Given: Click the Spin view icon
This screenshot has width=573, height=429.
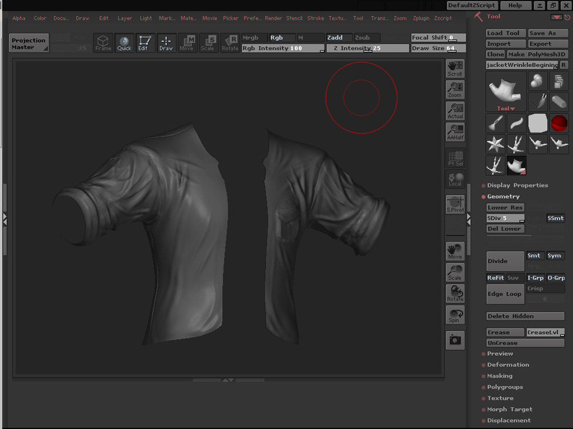Looking at the screenshot, I should (x=455, y=315).
